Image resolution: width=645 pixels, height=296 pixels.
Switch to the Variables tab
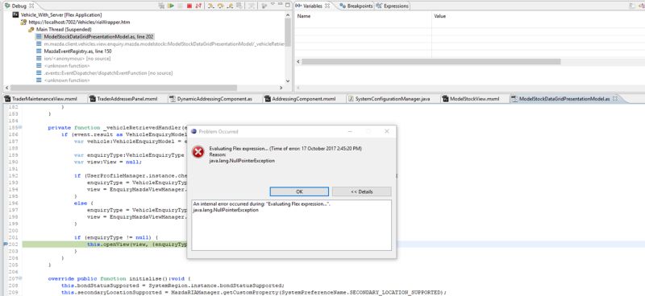312,6
